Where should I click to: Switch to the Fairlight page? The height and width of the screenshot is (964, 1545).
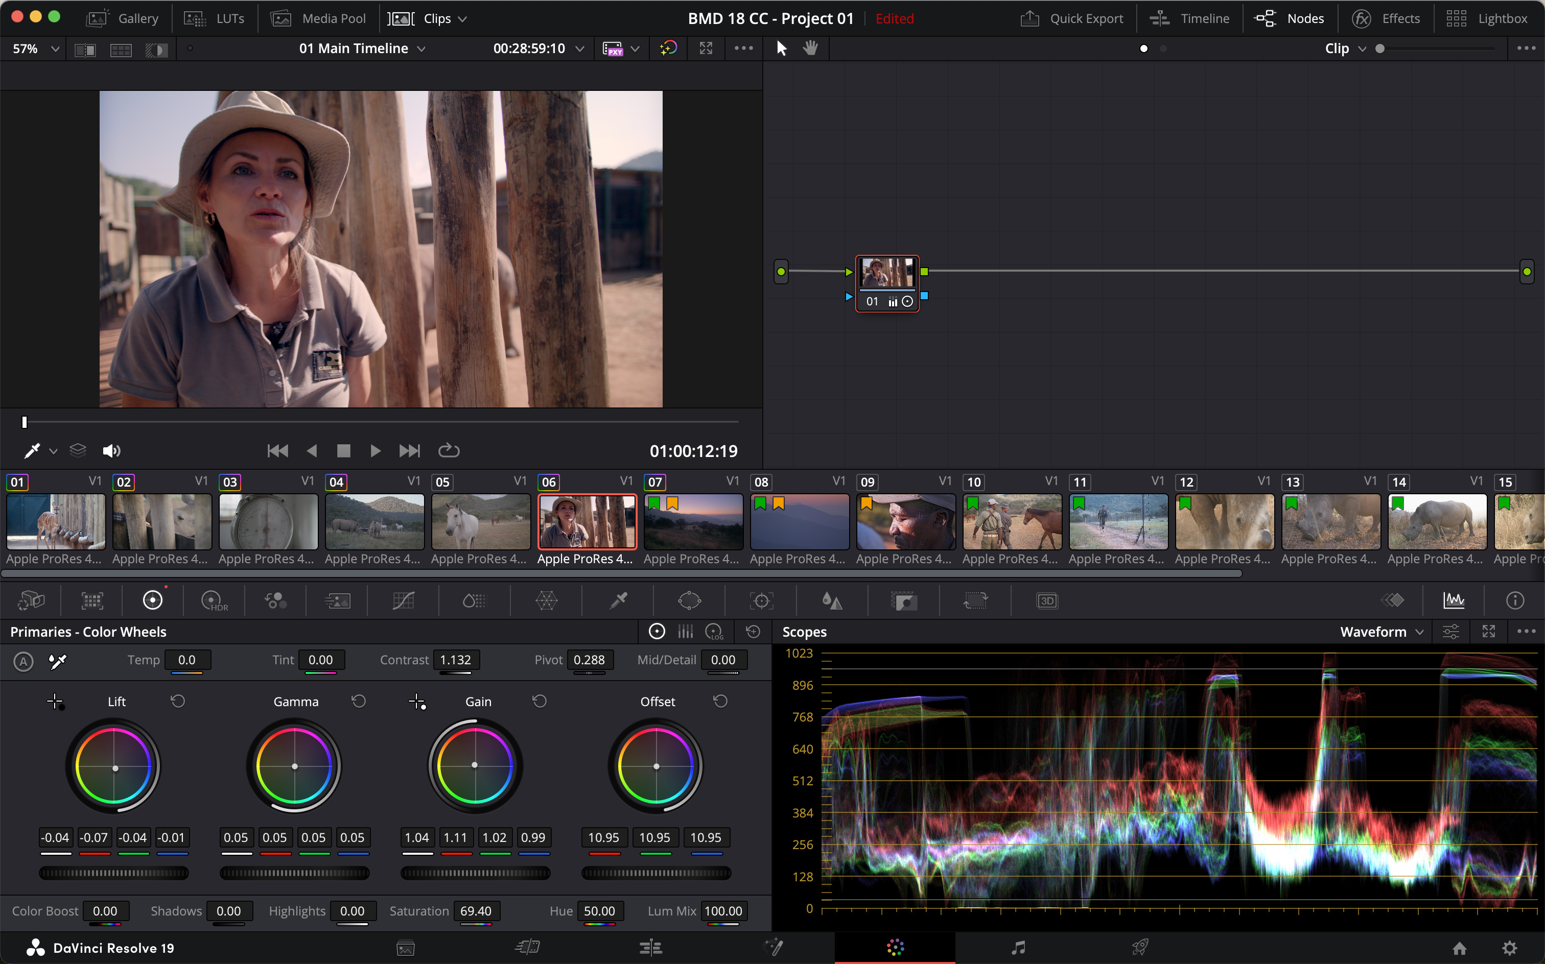tap(1018, 948)
